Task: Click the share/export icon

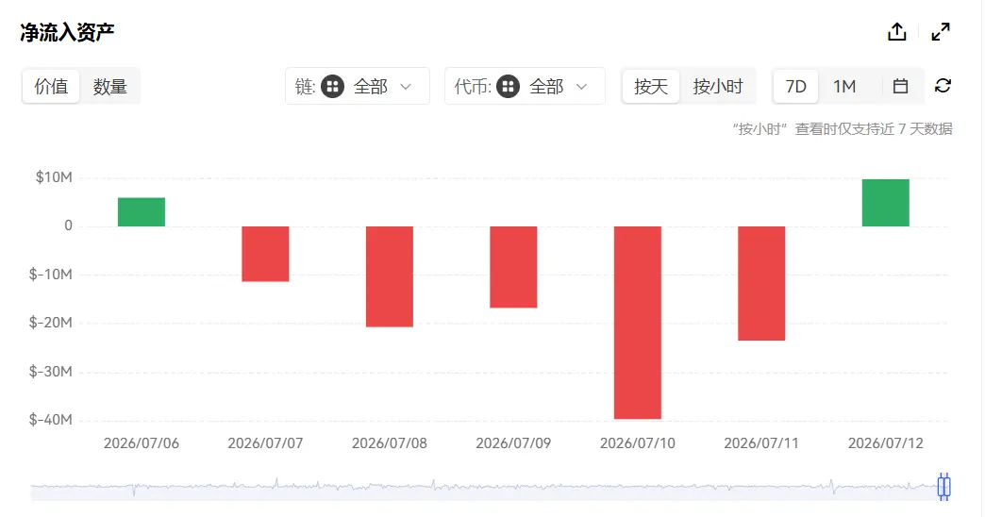Action: (896, 31)
